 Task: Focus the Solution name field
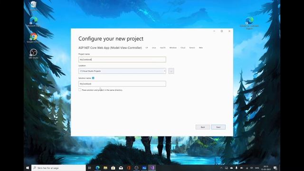coord(122,84)
